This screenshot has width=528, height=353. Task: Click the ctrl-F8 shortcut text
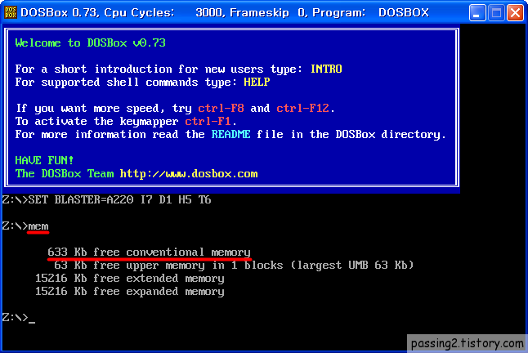[x=221, y=108]
